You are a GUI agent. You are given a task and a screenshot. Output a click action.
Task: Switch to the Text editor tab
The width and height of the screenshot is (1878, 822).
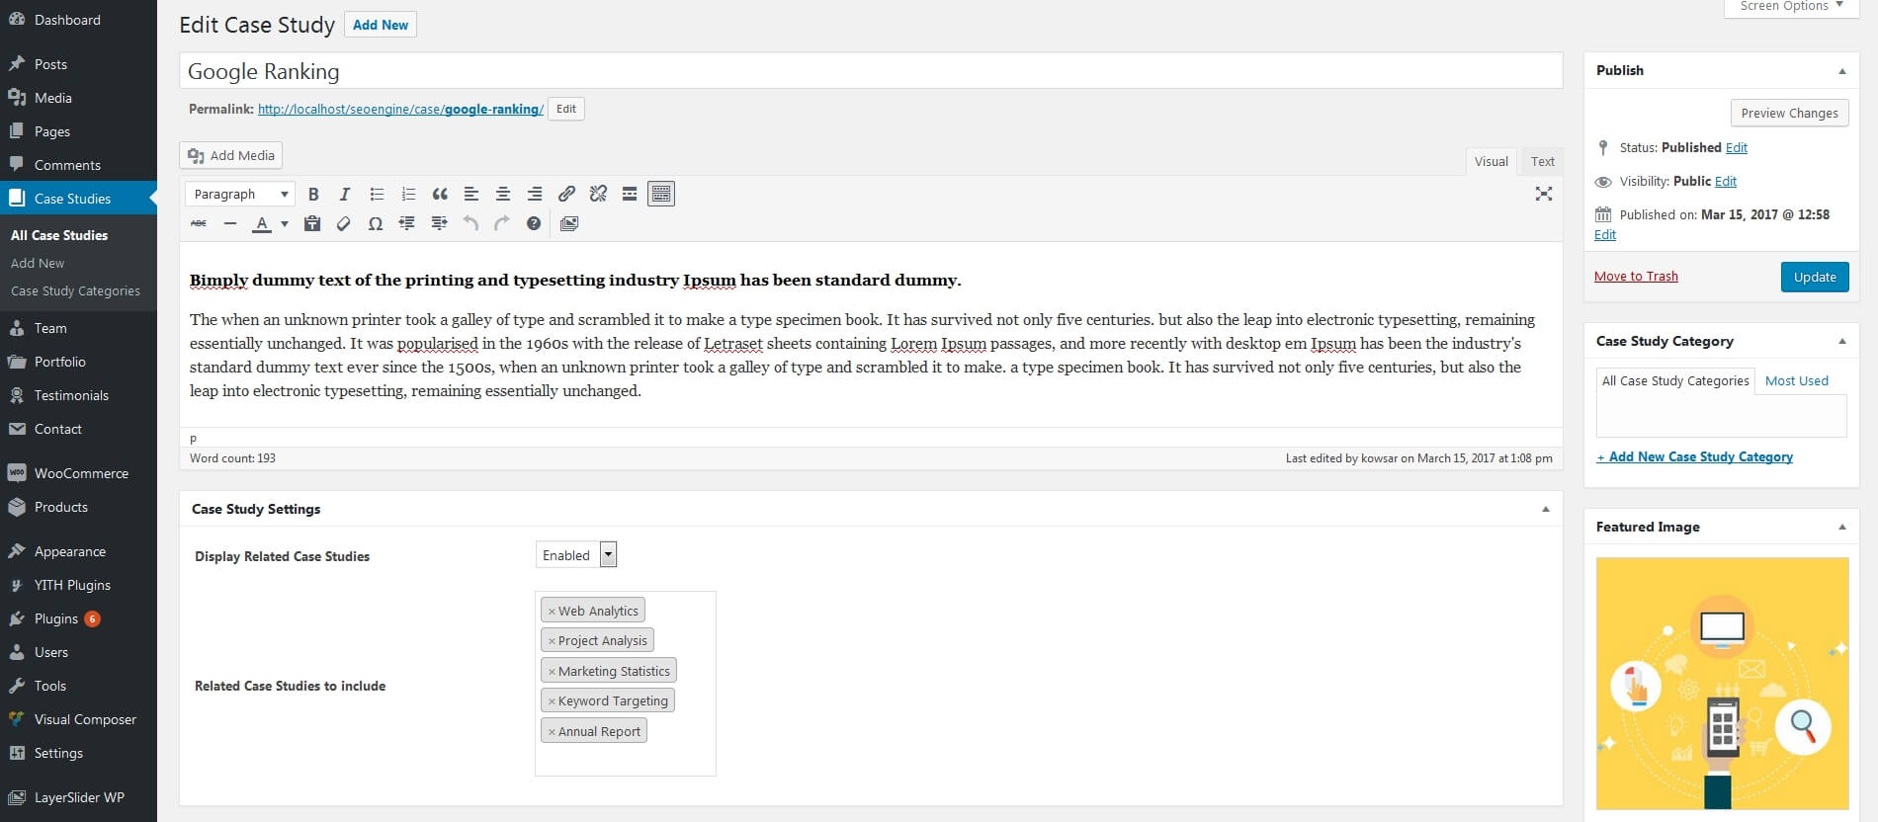[1542, 162]
